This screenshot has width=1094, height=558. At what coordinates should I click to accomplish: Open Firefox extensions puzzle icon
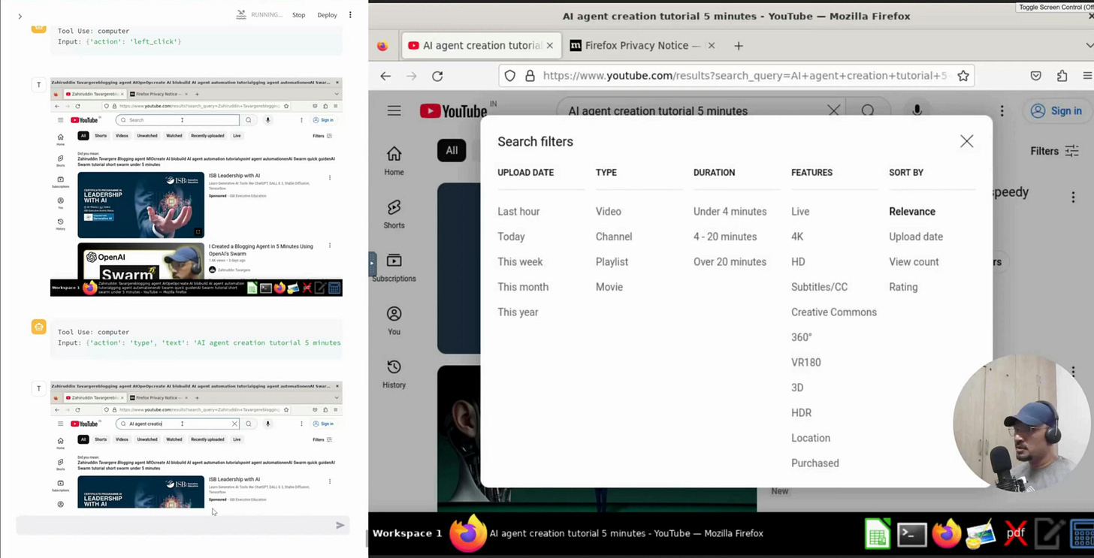1062,76
